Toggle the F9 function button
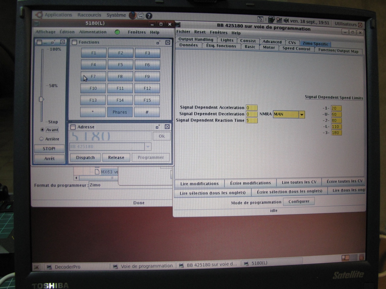The width and height of the screenshot is (386, 289). pyautogui.click(x=147, y=76)
